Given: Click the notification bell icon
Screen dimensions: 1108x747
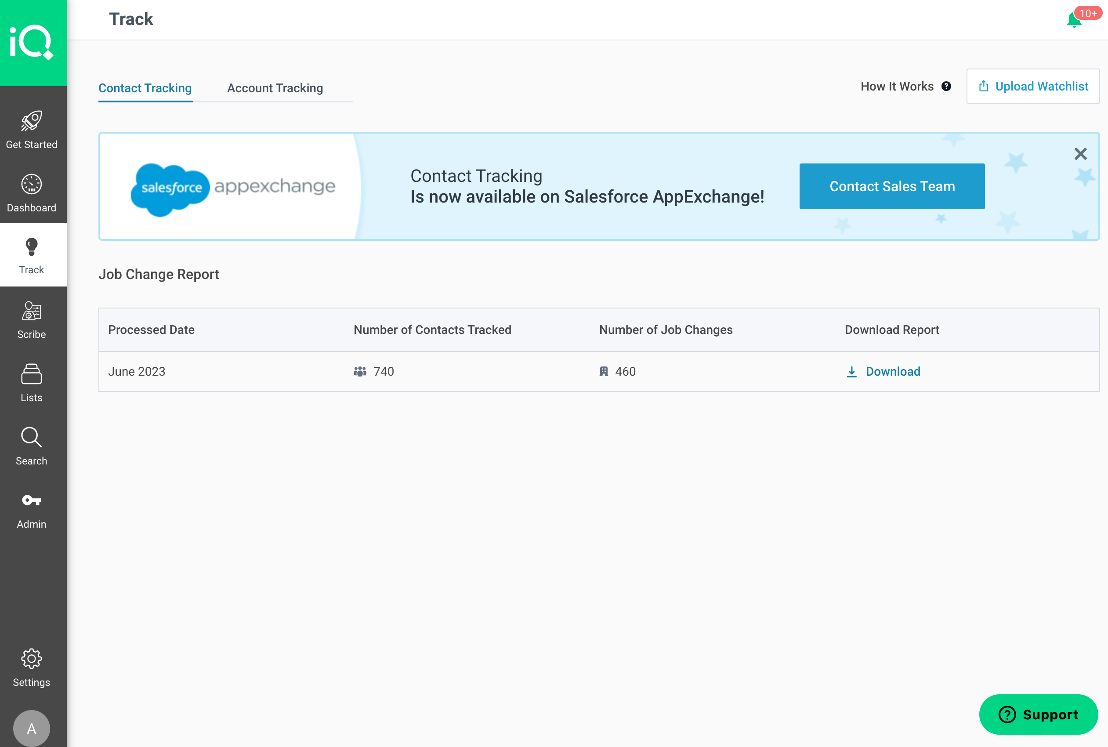Looking at the screenshot, I should [1073, 19].
